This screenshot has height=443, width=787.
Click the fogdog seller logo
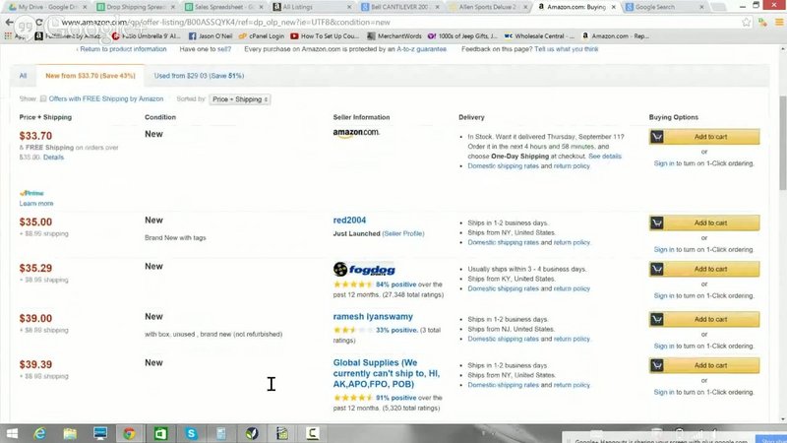[x=364, y=270]
